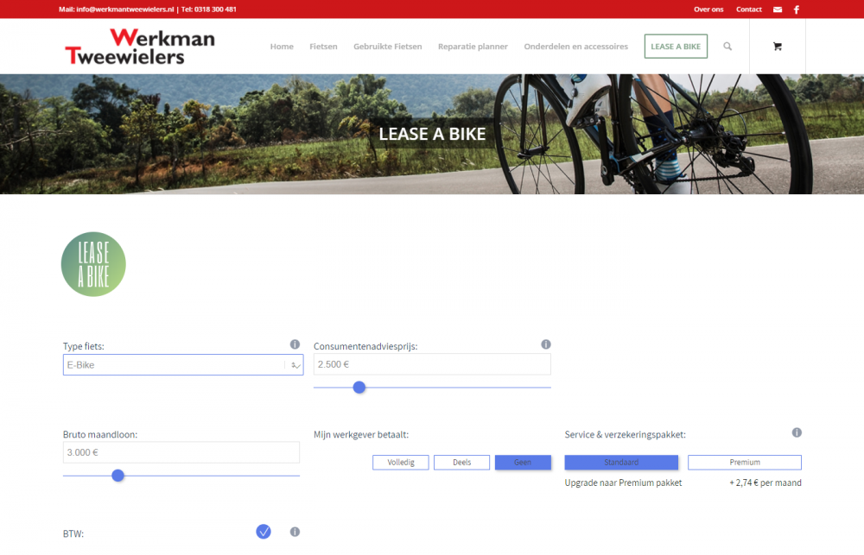Click the Werkman Tweewielers logo
Screen dimensions: 864x555
coord(140,47)
